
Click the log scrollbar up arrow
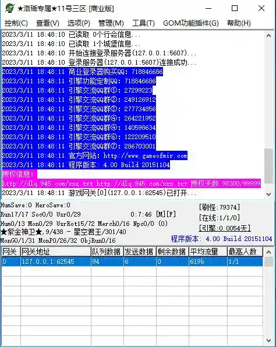268,36
